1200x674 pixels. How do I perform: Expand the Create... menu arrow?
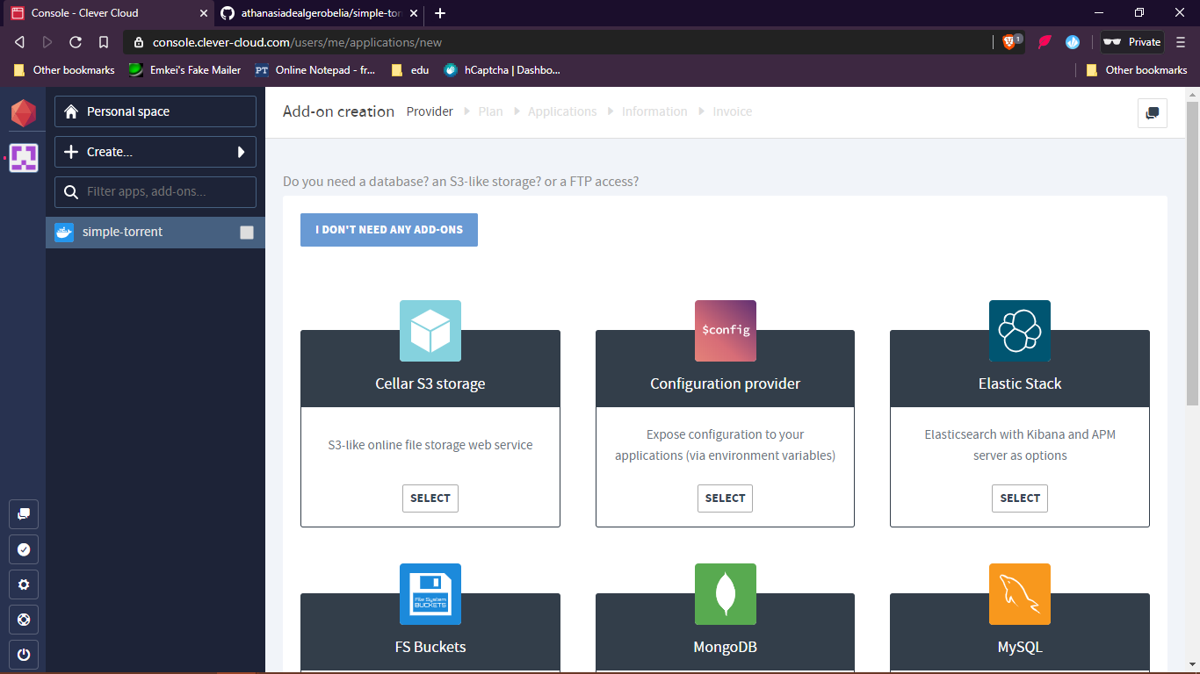coord(241,152)
